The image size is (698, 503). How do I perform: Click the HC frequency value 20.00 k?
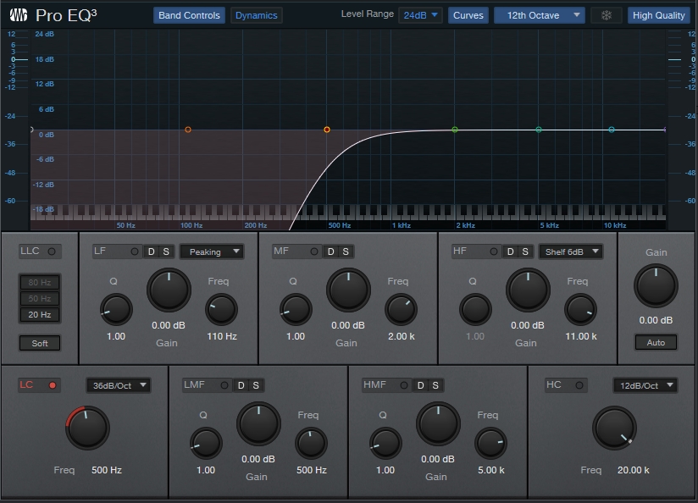633,470
